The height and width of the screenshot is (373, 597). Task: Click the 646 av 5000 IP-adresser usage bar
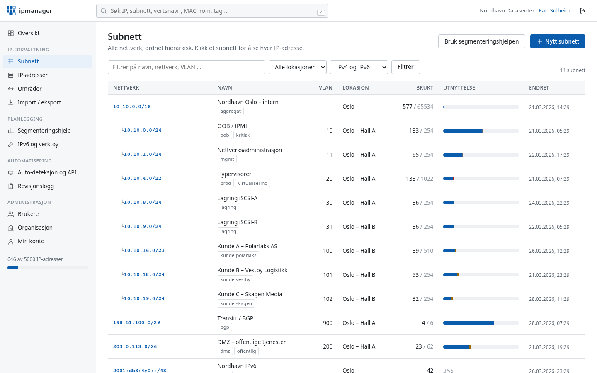pos(48,268)
